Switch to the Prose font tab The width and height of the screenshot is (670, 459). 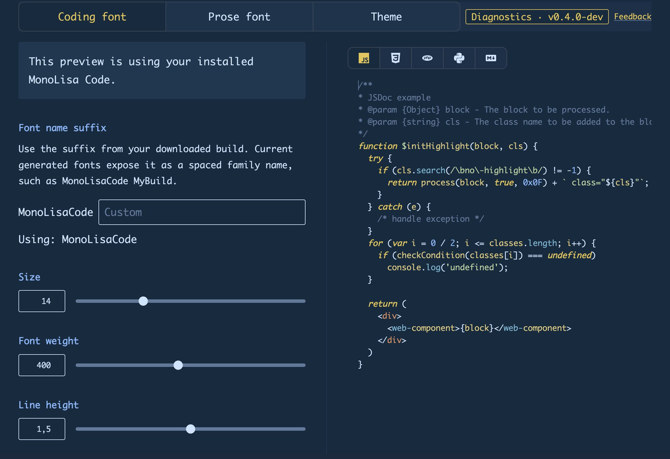pos(239,17)
